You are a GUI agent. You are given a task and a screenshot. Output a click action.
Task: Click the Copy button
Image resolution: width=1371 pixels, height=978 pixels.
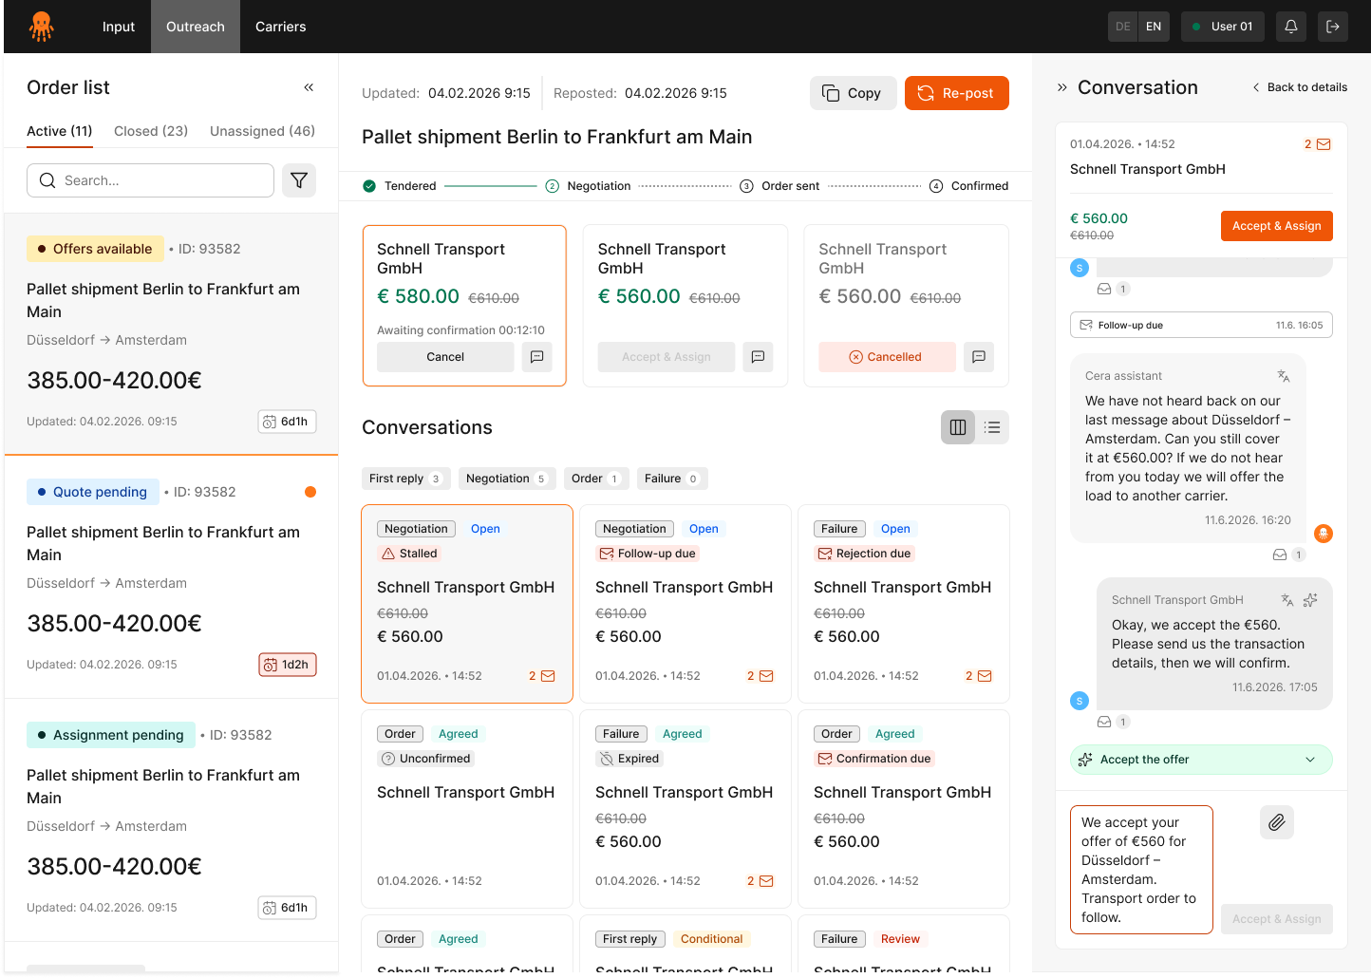click(854, 93)
